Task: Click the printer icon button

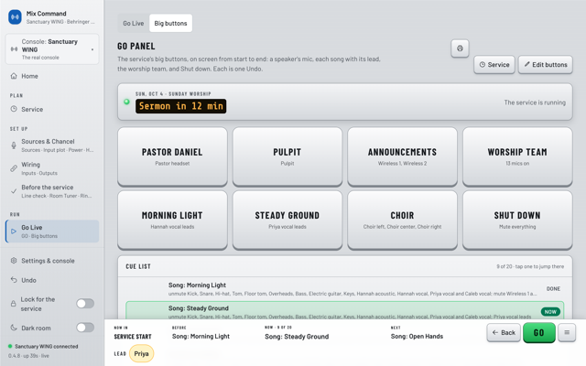Action: (460, 48)
